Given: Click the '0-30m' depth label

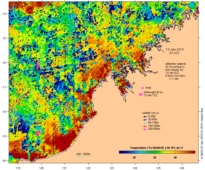Looking at the screenshot, I should click(x=152, y=116).
